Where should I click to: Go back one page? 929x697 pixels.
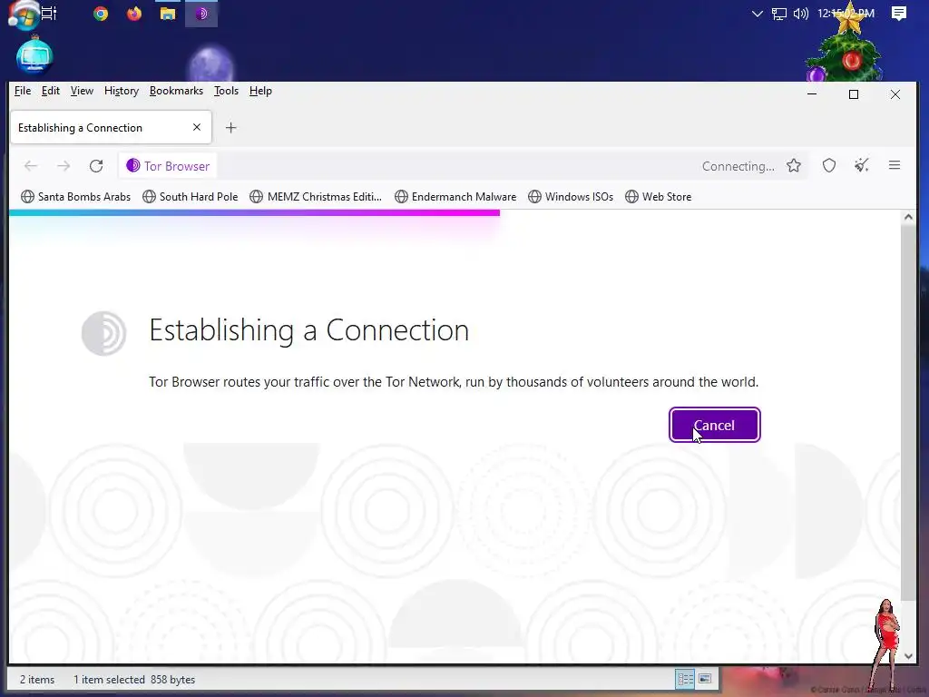31,166
